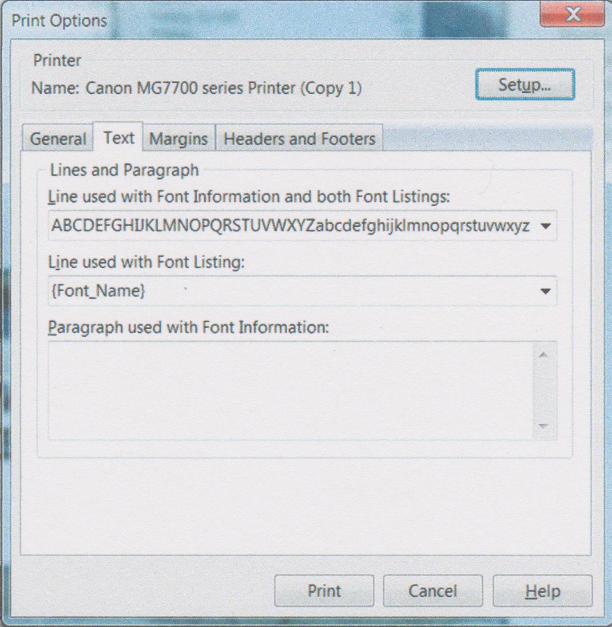Click inside the Paragraph text area

tap(290, 391)
